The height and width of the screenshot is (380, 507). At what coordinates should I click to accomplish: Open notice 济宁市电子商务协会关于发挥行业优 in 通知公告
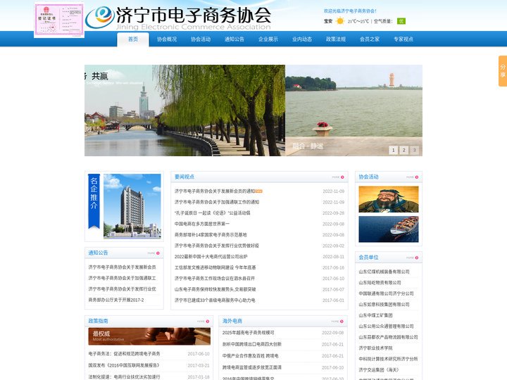pos(122,289)
